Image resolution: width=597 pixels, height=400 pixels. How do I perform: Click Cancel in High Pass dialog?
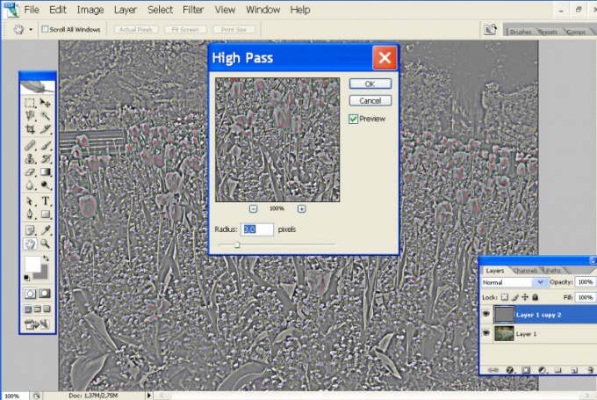[370, 101]
